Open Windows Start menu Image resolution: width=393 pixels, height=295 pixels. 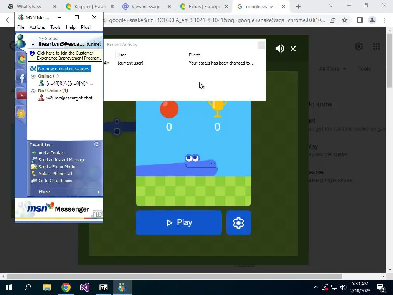(9, 287)
